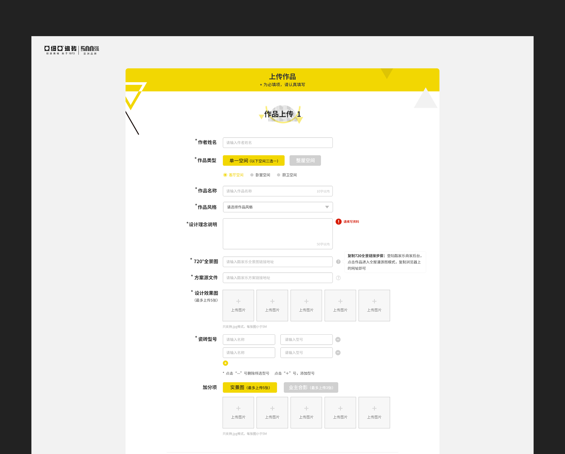Select the 厨卫空间 radio option
This screenshot has width=565, height=454.
(278, 175)
